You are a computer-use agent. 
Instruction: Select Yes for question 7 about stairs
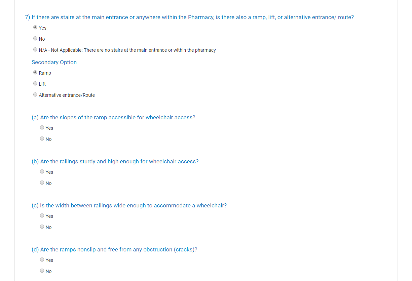35,28
